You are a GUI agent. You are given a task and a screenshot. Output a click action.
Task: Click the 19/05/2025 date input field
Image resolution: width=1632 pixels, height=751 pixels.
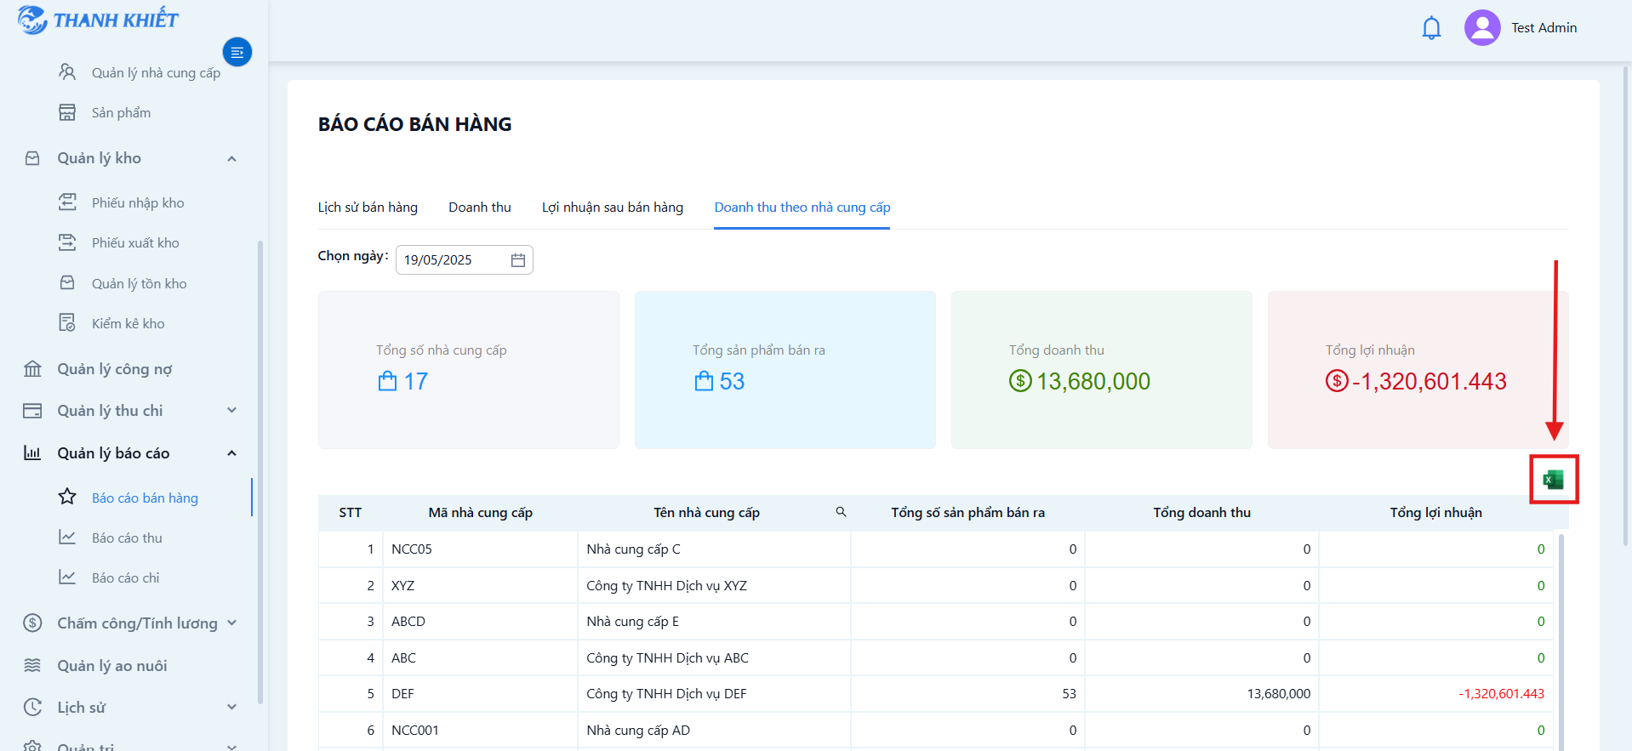pyautogui.click(x=464, y=260)
